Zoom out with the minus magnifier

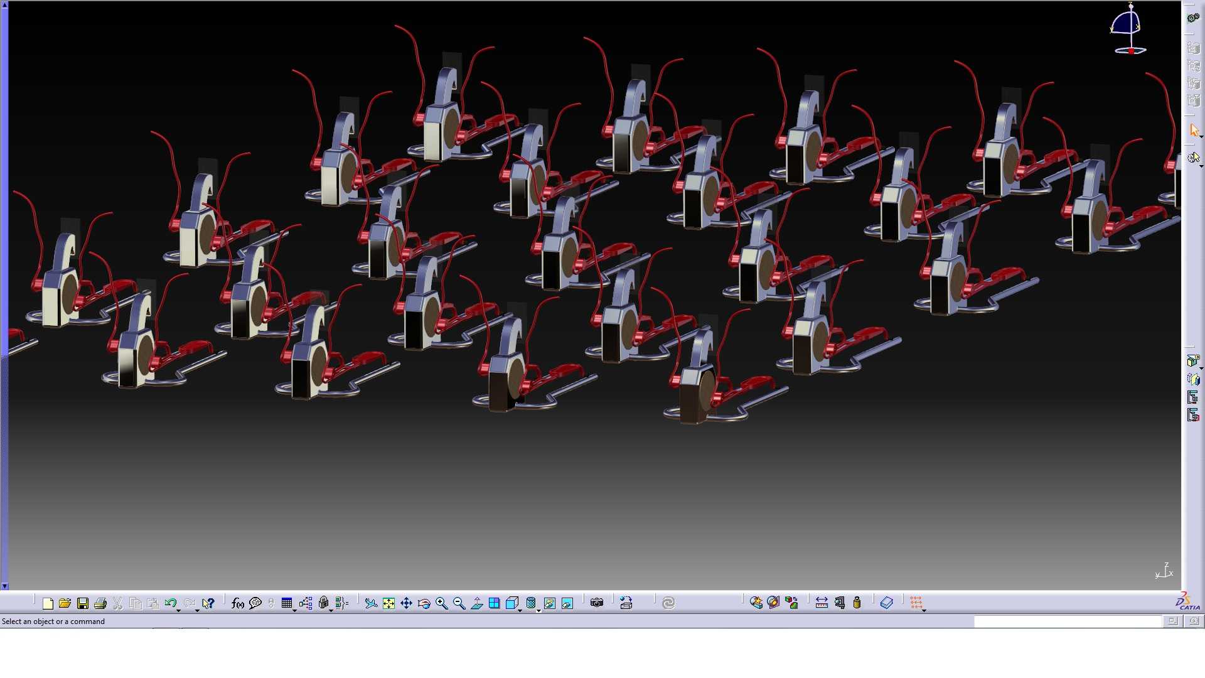tap(459, 603)
